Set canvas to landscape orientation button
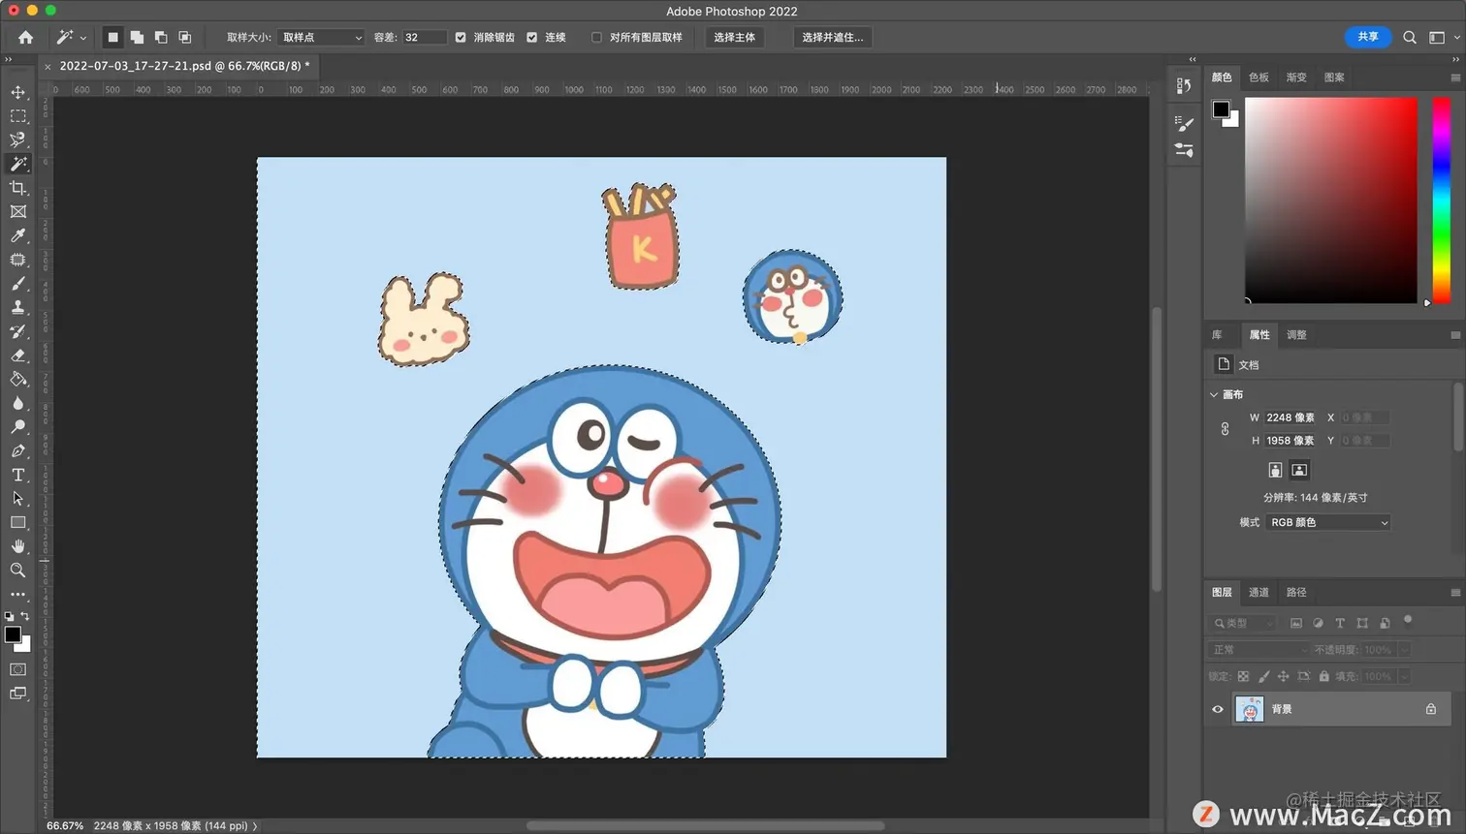The height and width of the screenshot is (834, 1466). (1299, 470)
